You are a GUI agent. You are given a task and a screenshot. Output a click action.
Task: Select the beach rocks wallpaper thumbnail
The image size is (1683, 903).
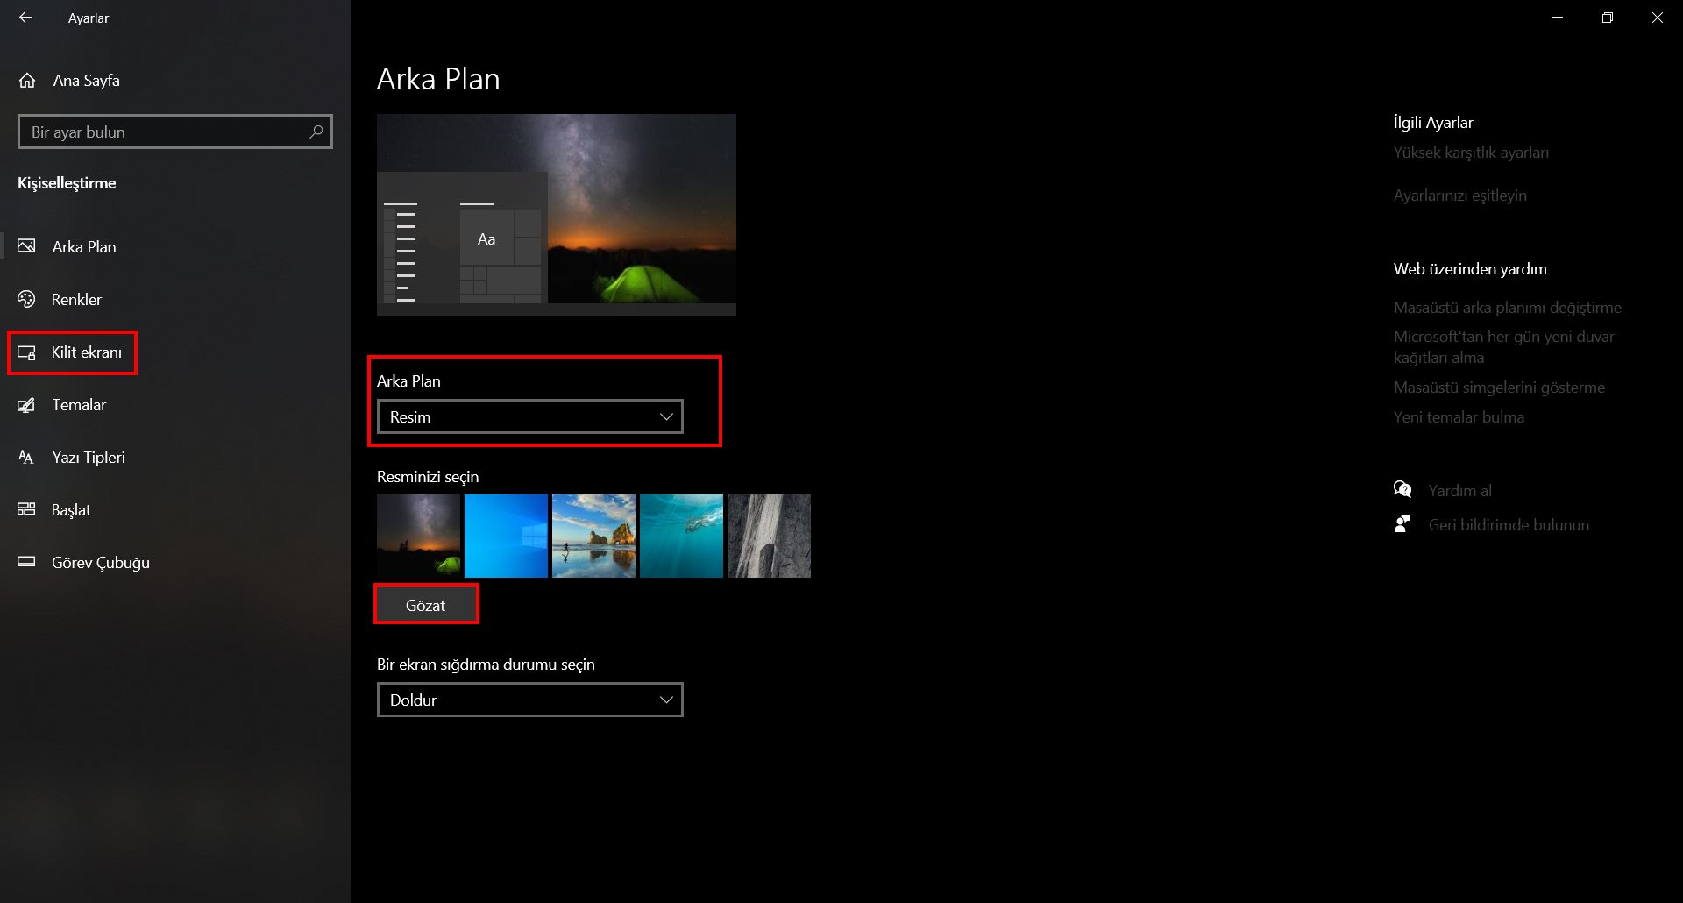(593, 536)
